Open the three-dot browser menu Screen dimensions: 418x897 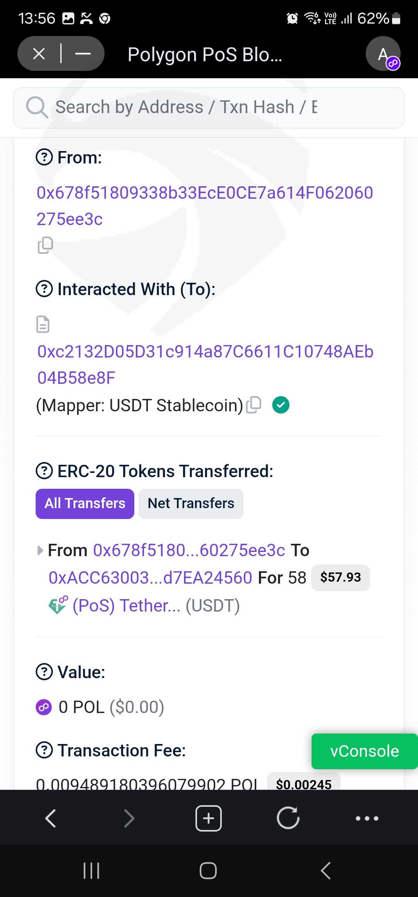coord(367,818)
